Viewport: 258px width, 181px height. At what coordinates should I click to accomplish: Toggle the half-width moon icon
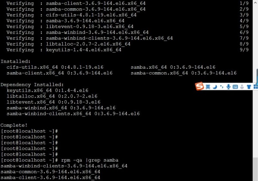(x=215, y=87)
